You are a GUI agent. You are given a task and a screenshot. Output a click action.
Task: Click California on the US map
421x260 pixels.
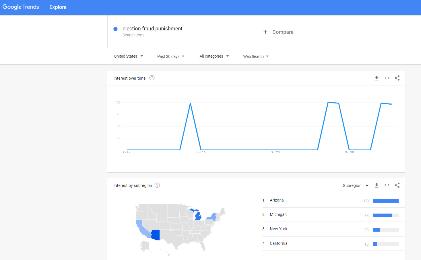pyautogui.click(x=141, y=228)
